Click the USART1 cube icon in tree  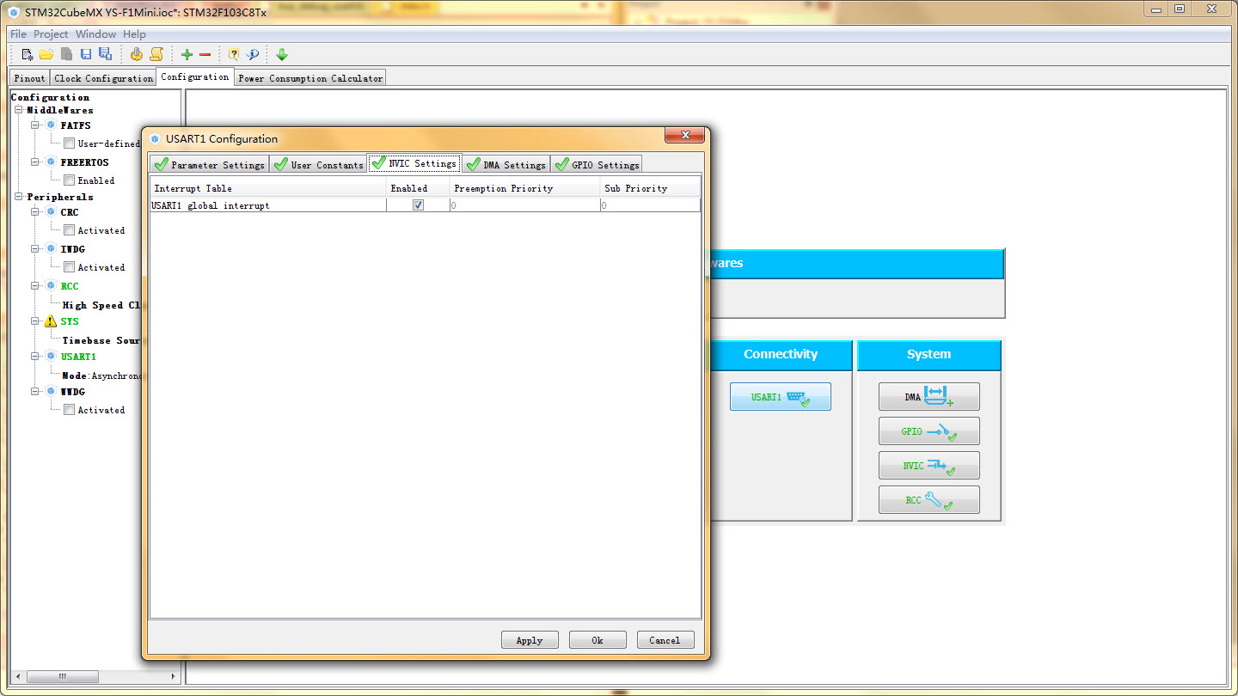[x=51, y=357]
